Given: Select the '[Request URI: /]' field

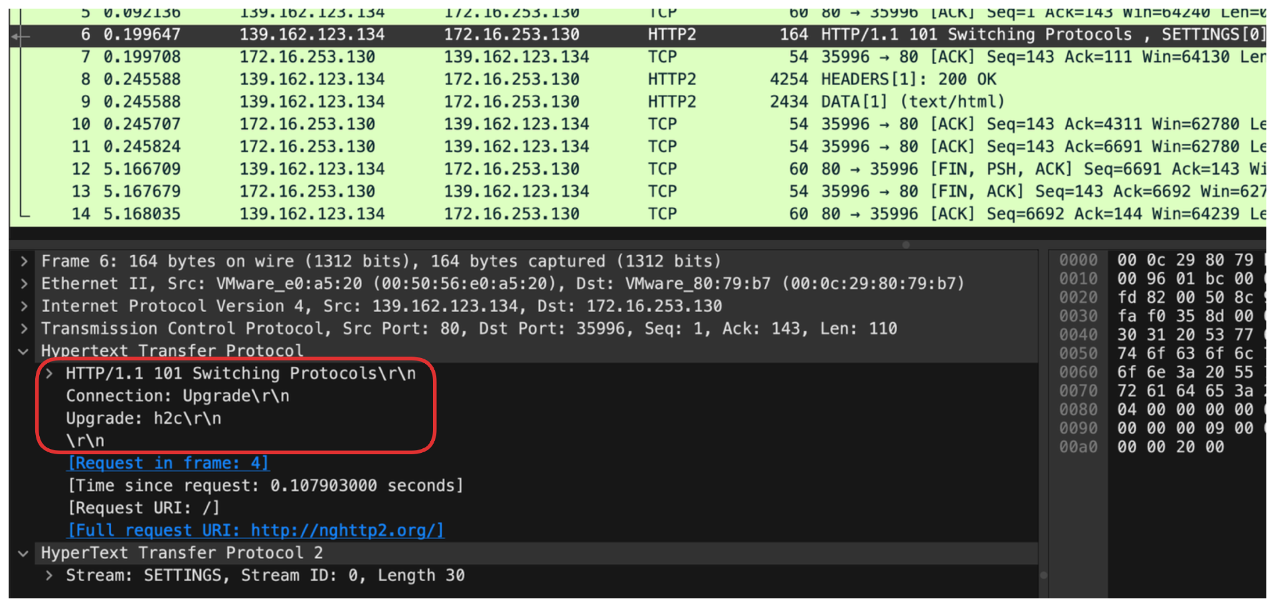Looking at the screenshot, I should pyautogui.click(x=143, y=508).
